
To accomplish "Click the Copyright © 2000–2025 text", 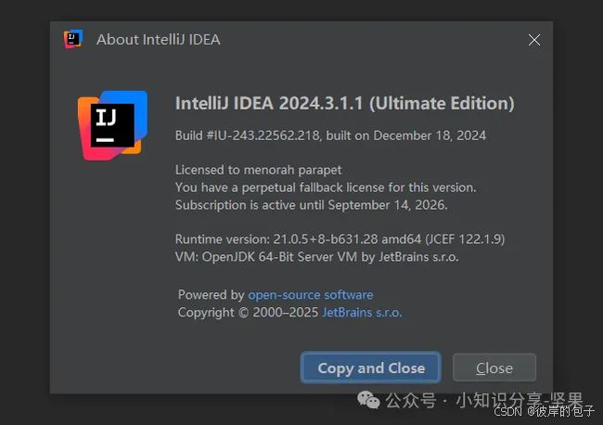I will (248, 313).
